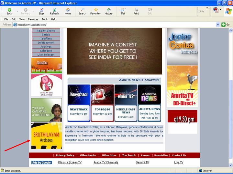Expand the Mail button dropdown
This screenshot has width=233, height=174.
click(x=126, y=9)
